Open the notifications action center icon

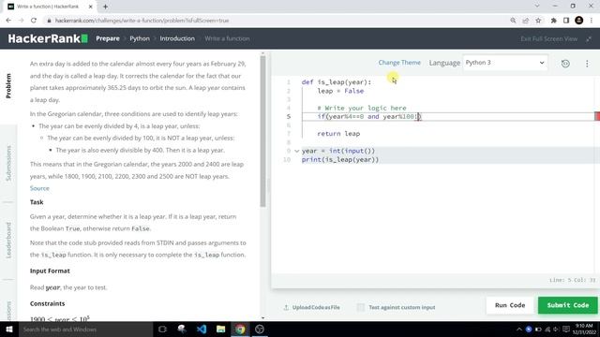pyautogui.click(x=566, y=330)
